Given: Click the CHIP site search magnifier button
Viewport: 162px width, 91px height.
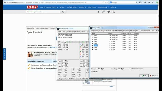Looking at the screenshot, I should (63, 12).
